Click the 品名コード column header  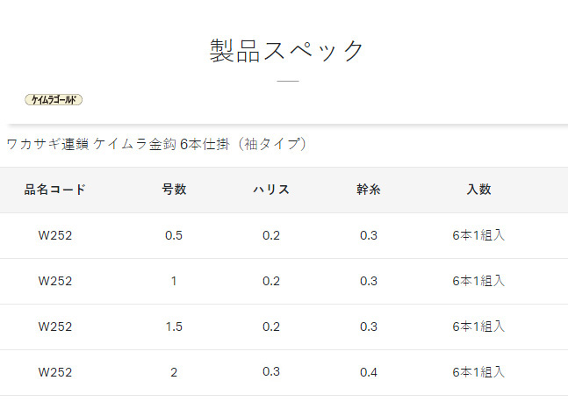(x=55, y=190)
